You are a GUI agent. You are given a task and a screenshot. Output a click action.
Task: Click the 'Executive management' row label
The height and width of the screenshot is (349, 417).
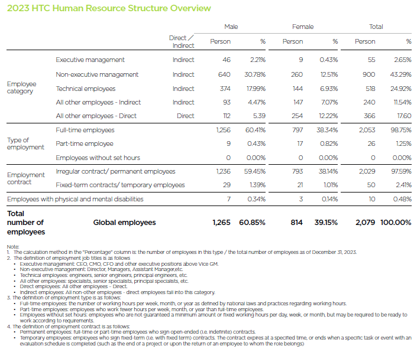tap(90, 60)
